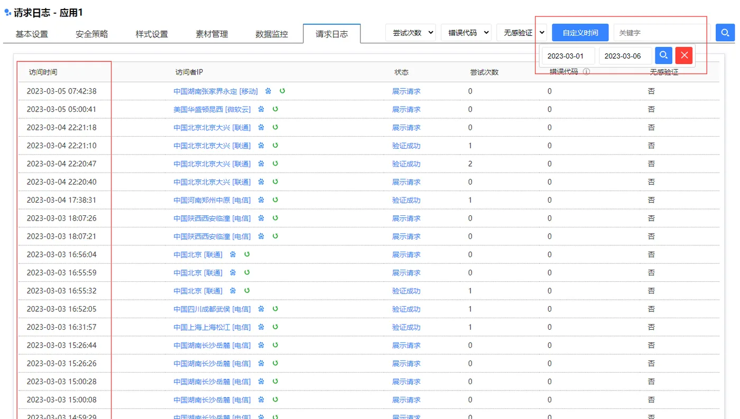Viewport: 740px width, 419px height.
Task: Switch to the 基本设置 tab
Action: [32, 34]
